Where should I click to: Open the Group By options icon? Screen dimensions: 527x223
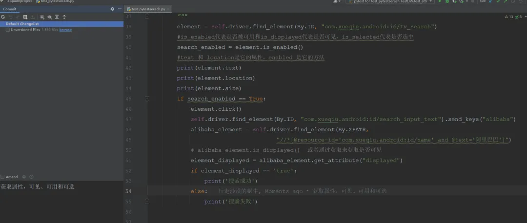point(42,17)
